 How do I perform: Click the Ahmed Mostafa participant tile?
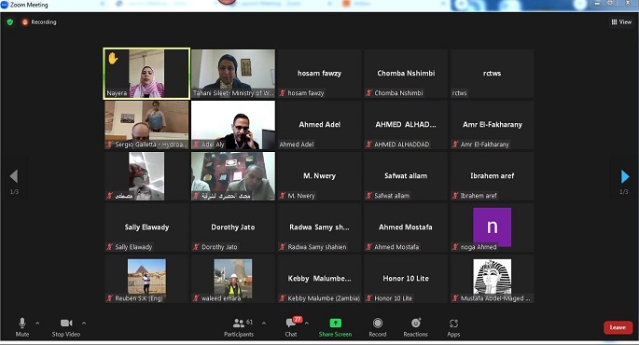(x=406, y=228)
